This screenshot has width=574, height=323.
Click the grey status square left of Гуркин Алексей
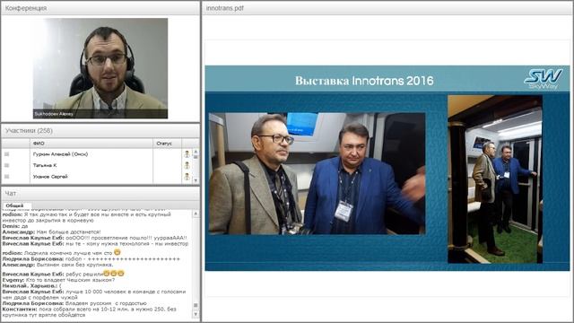6,154
